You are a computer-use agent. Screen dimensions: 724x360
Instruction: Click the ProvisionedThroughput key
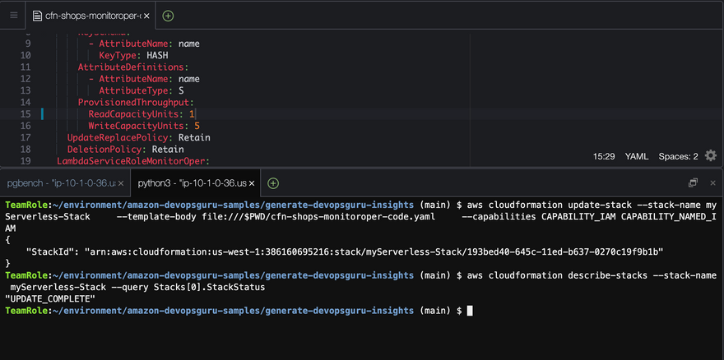point(136,102)
